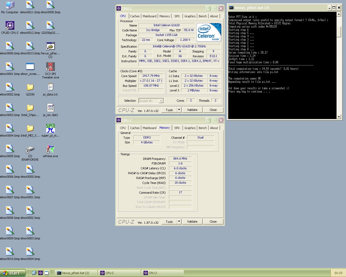Open Memory tab in Celeron CPU-Z window
This screenshot has width=346, height=277.
(x=165, y=16)
